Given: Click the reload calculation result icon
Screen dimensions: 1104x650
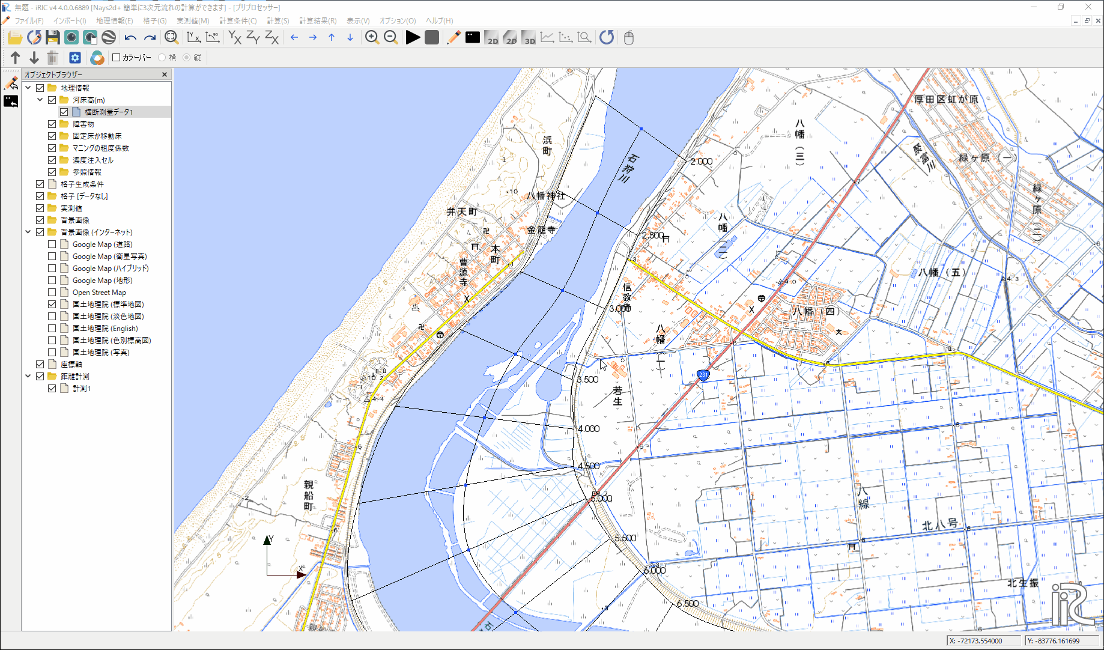Looking at the screenshot, I should point(607,37).
